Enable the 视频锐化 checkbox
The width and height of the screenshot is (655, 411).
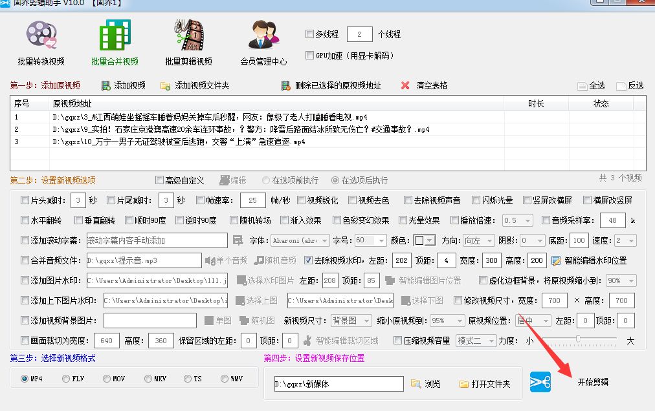[301, 200]
